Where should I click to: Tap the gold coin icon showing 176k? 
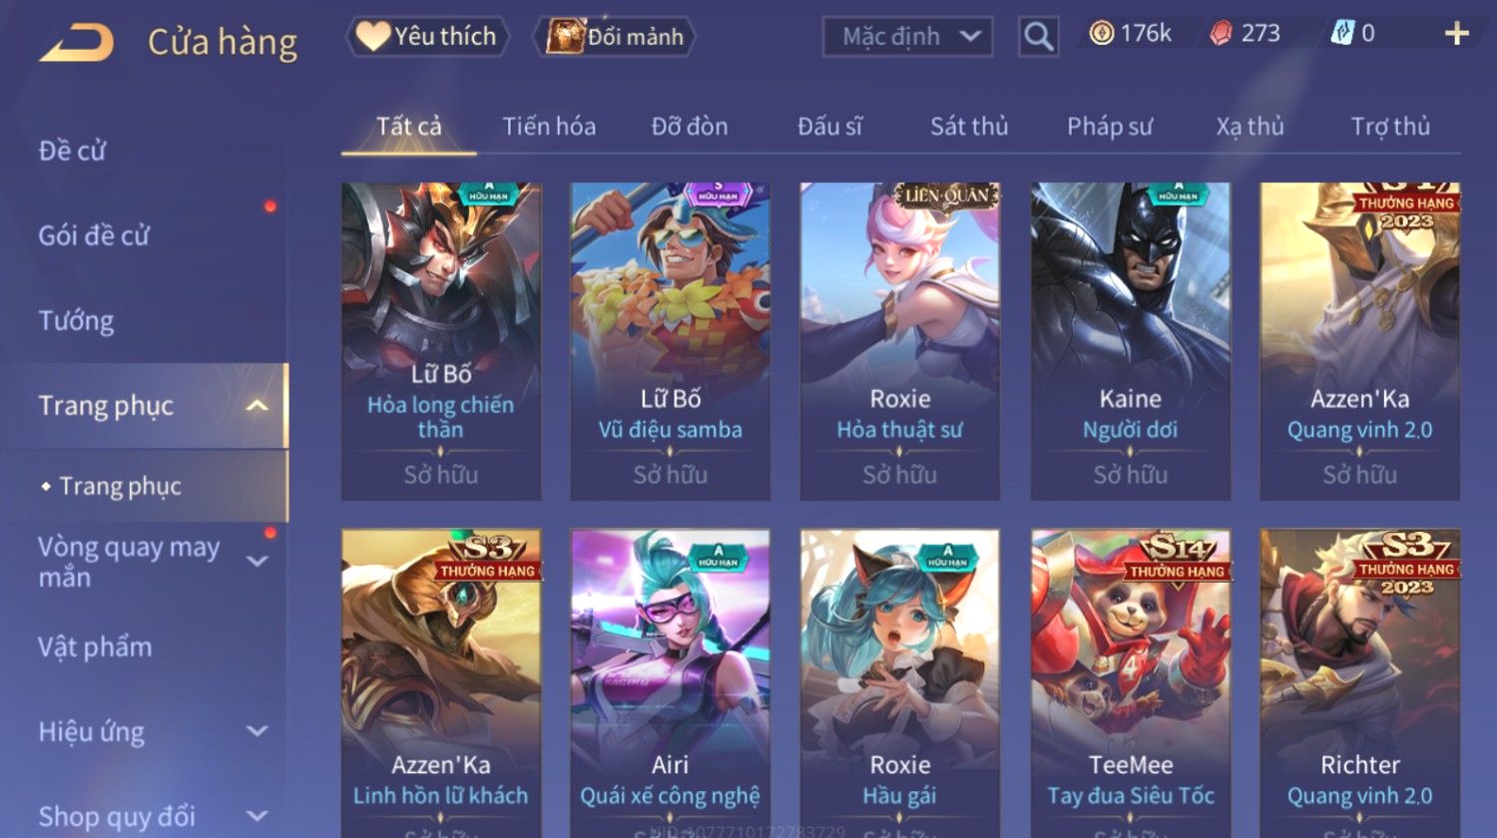click(1102, 34)
